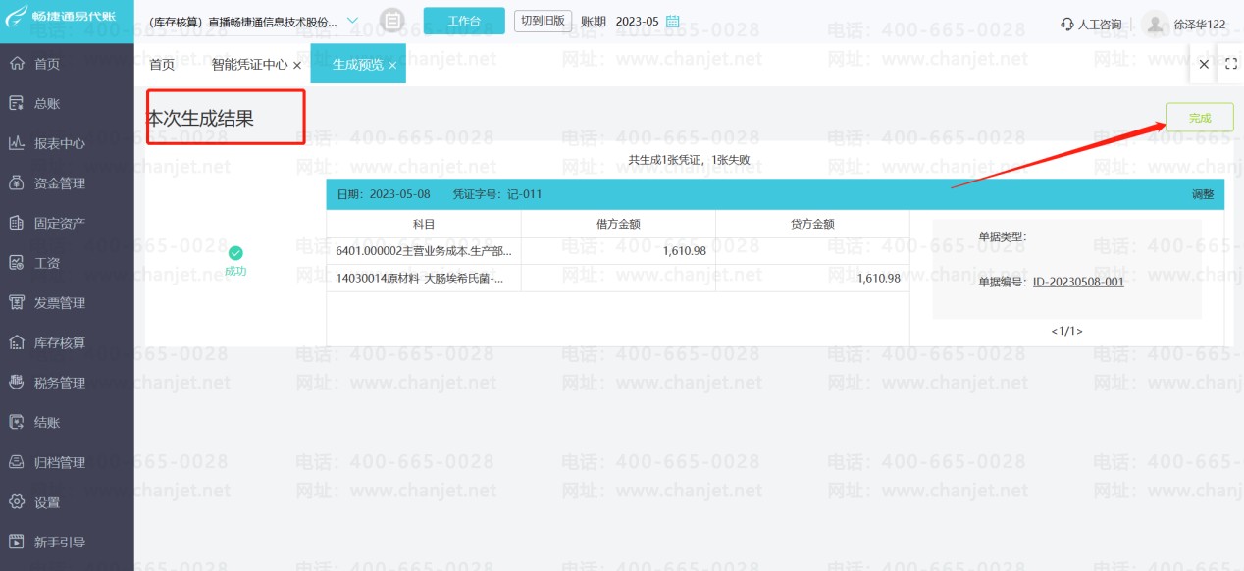Select 发票管理 in the sidebar
The image size is (1244, 571).
[59, 303]
